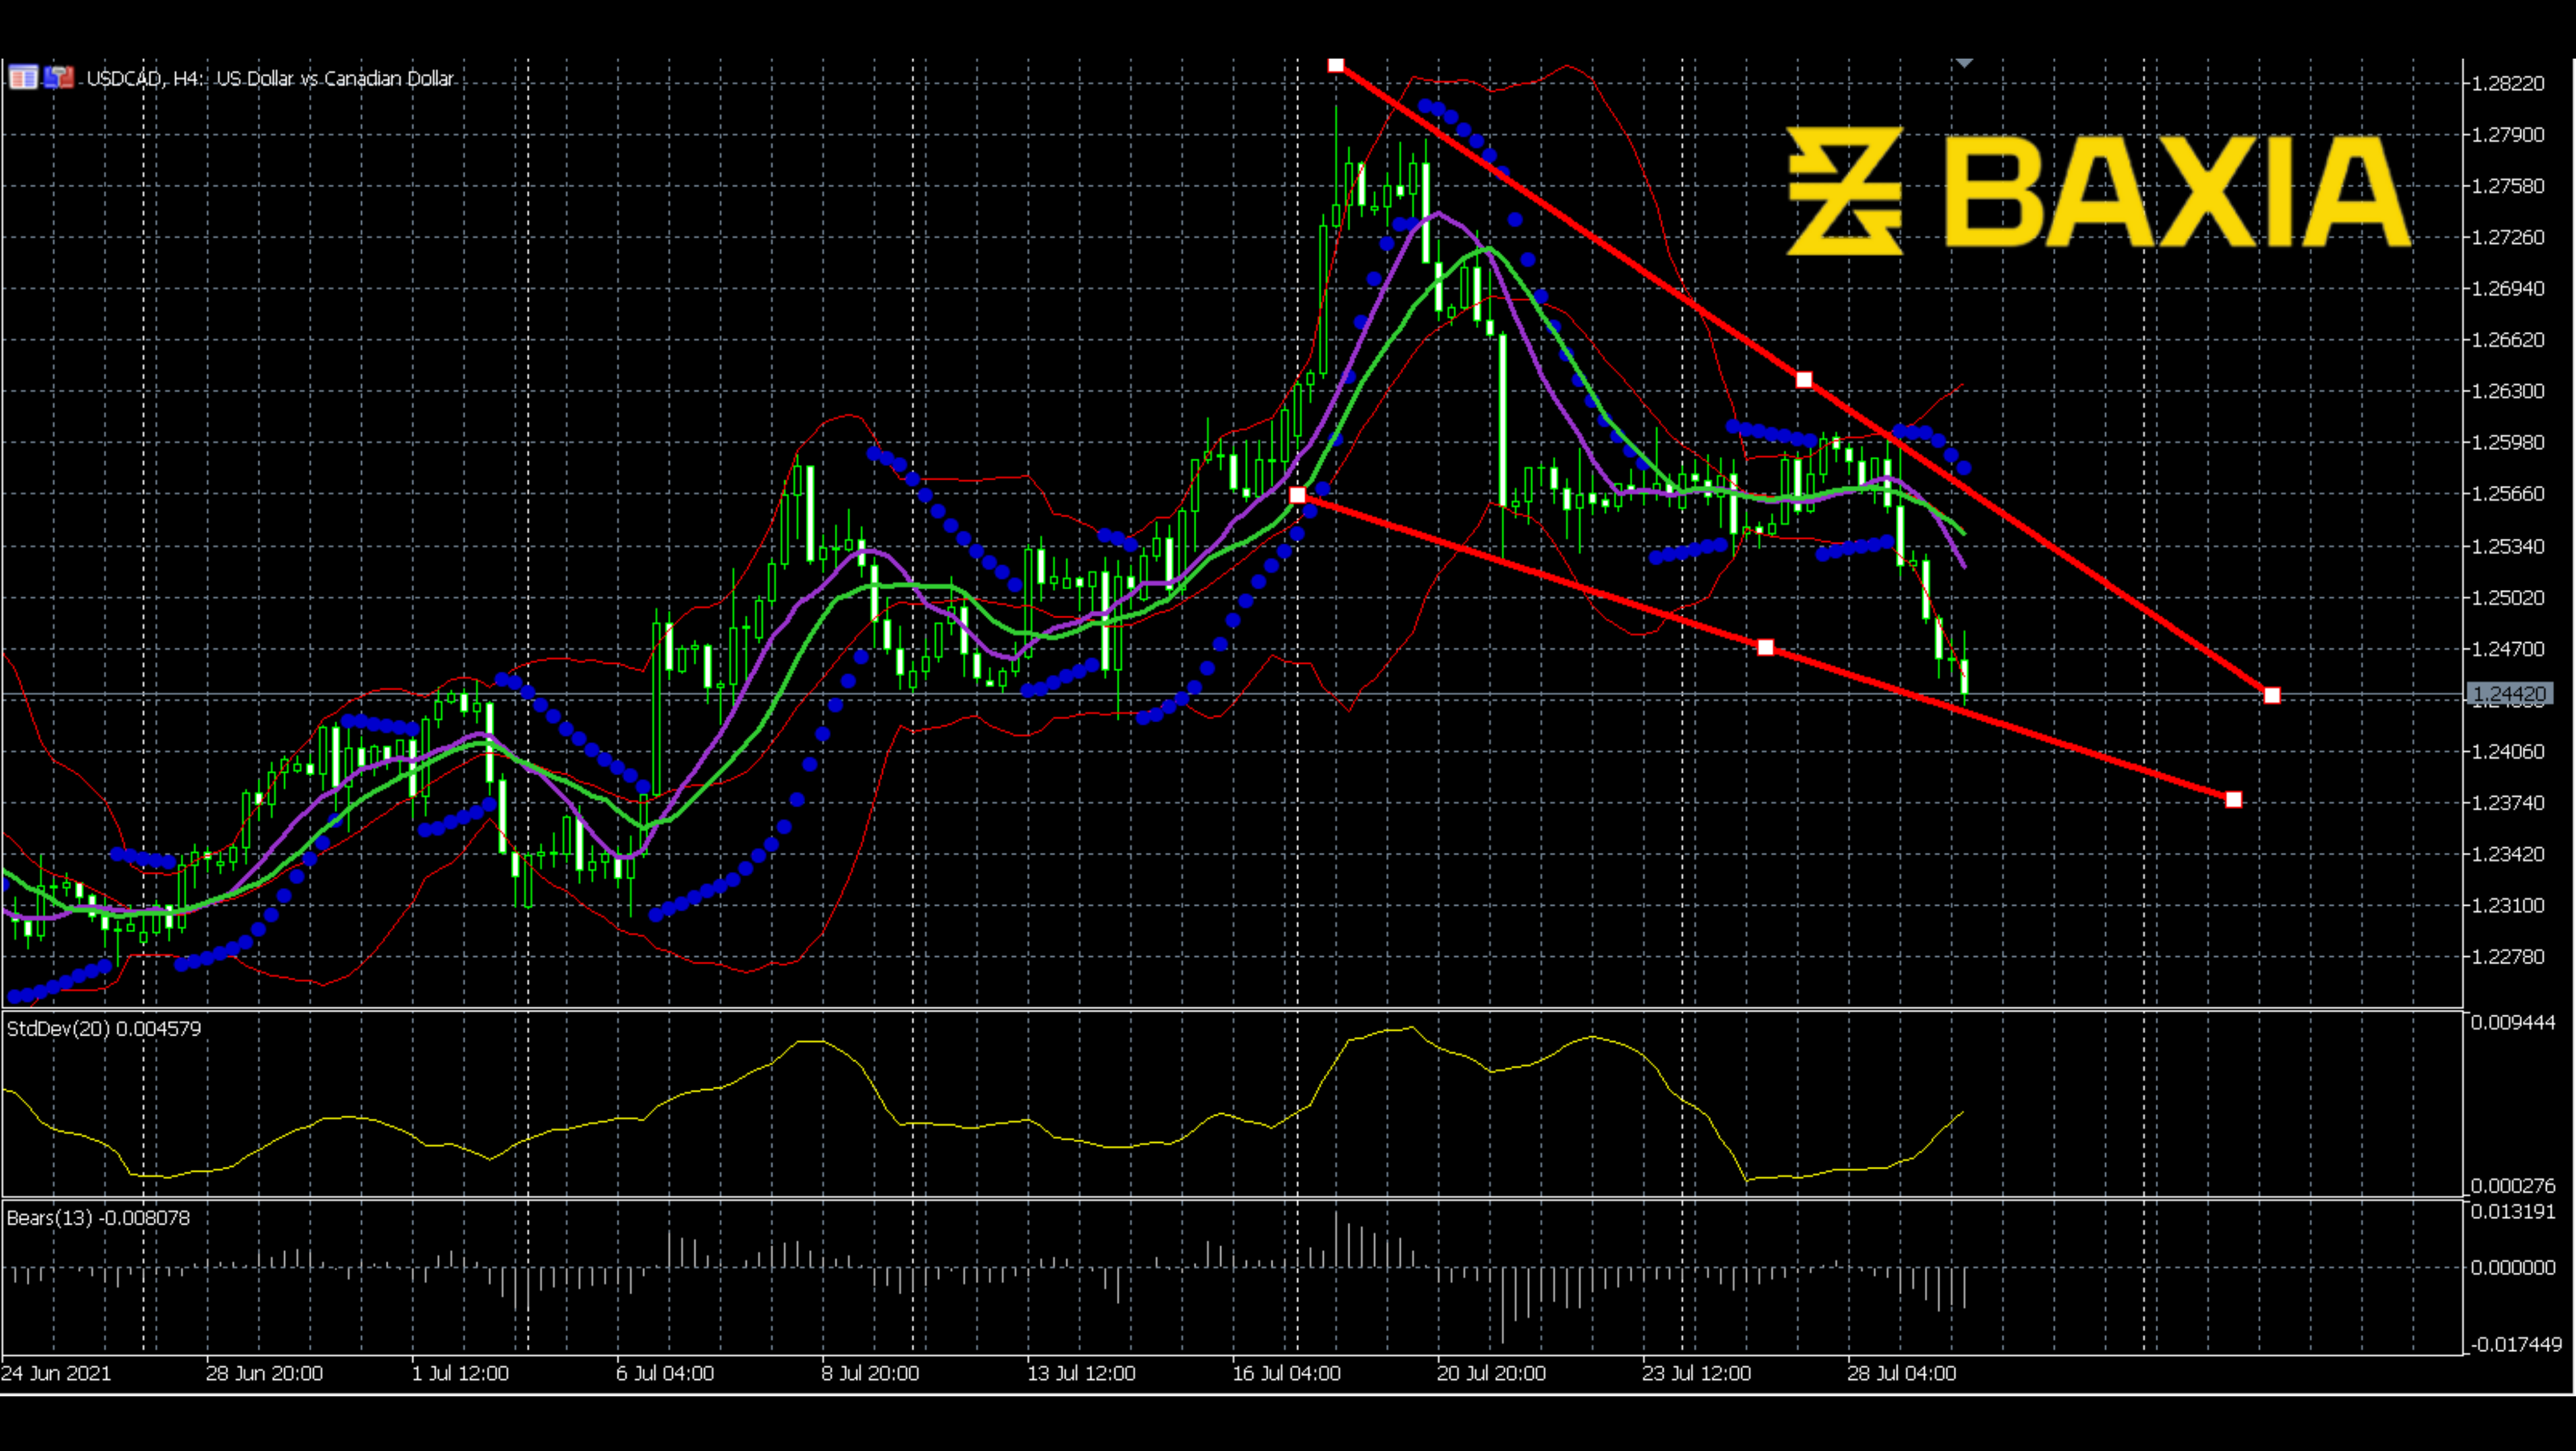Click the StdDev(20) 0.004579 indicator label
The image size is (2576, 1451).
104,1029
